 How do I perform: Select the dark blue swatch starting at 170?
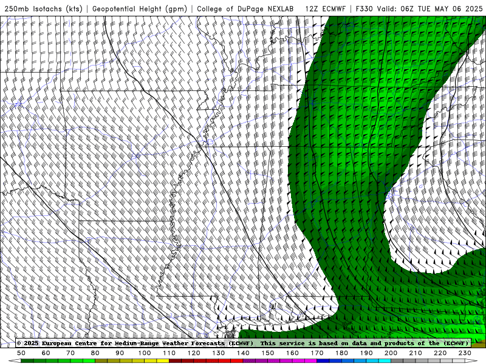click(323, 361)
